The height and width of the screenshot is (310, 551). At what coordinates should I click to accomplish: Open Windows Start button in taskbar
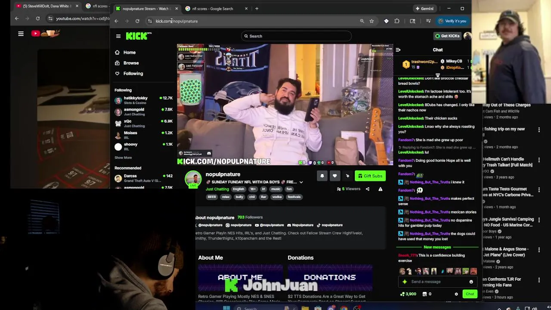[226, 308]
